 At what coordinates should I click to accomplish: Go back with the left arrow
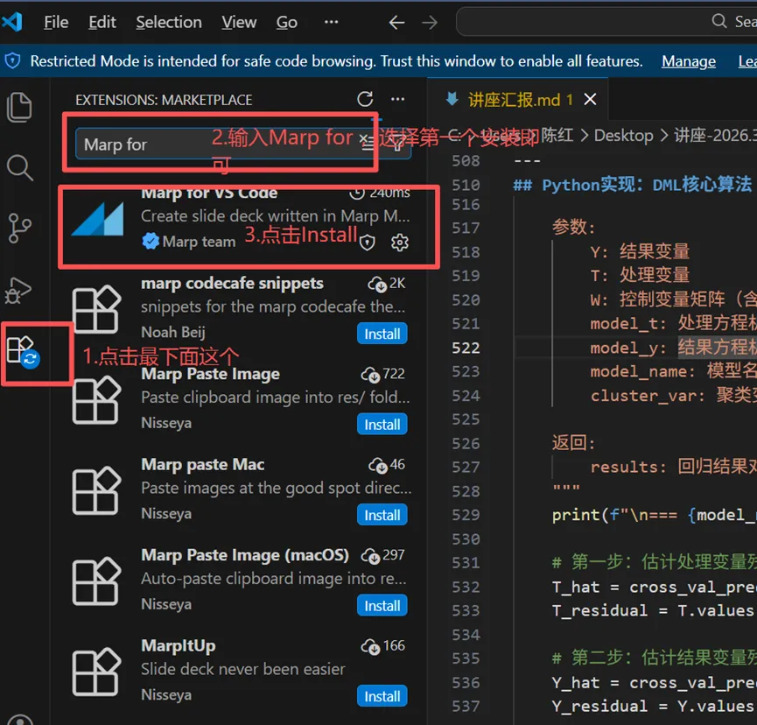pyautogui.click(x=396, y=22)
